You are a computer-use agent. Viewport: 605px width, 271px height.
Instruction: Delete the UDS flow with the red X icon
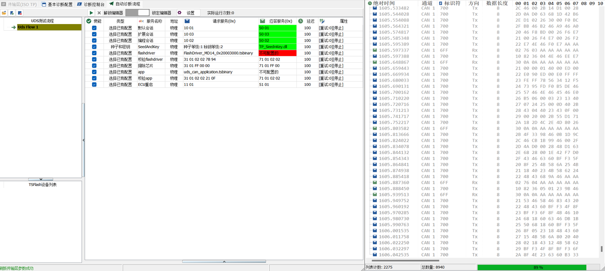[x=20, y=13]
